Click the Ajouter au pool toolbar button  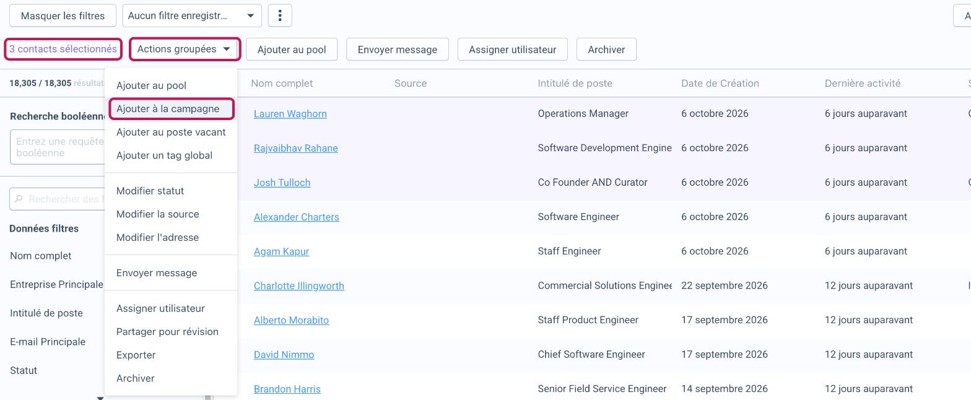tap(292, 50)
